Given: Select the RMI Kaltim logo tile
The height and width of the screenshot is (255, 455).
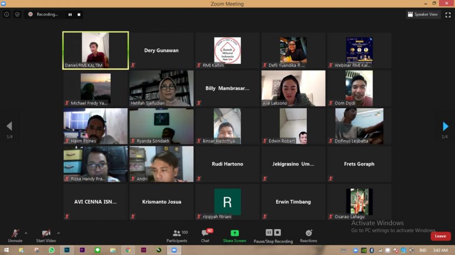Looking at the screenshot, I should point(227,50).
